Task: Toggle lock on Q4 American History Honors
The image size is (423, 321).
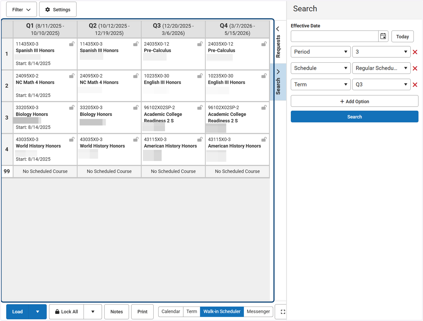Action: 264,140
